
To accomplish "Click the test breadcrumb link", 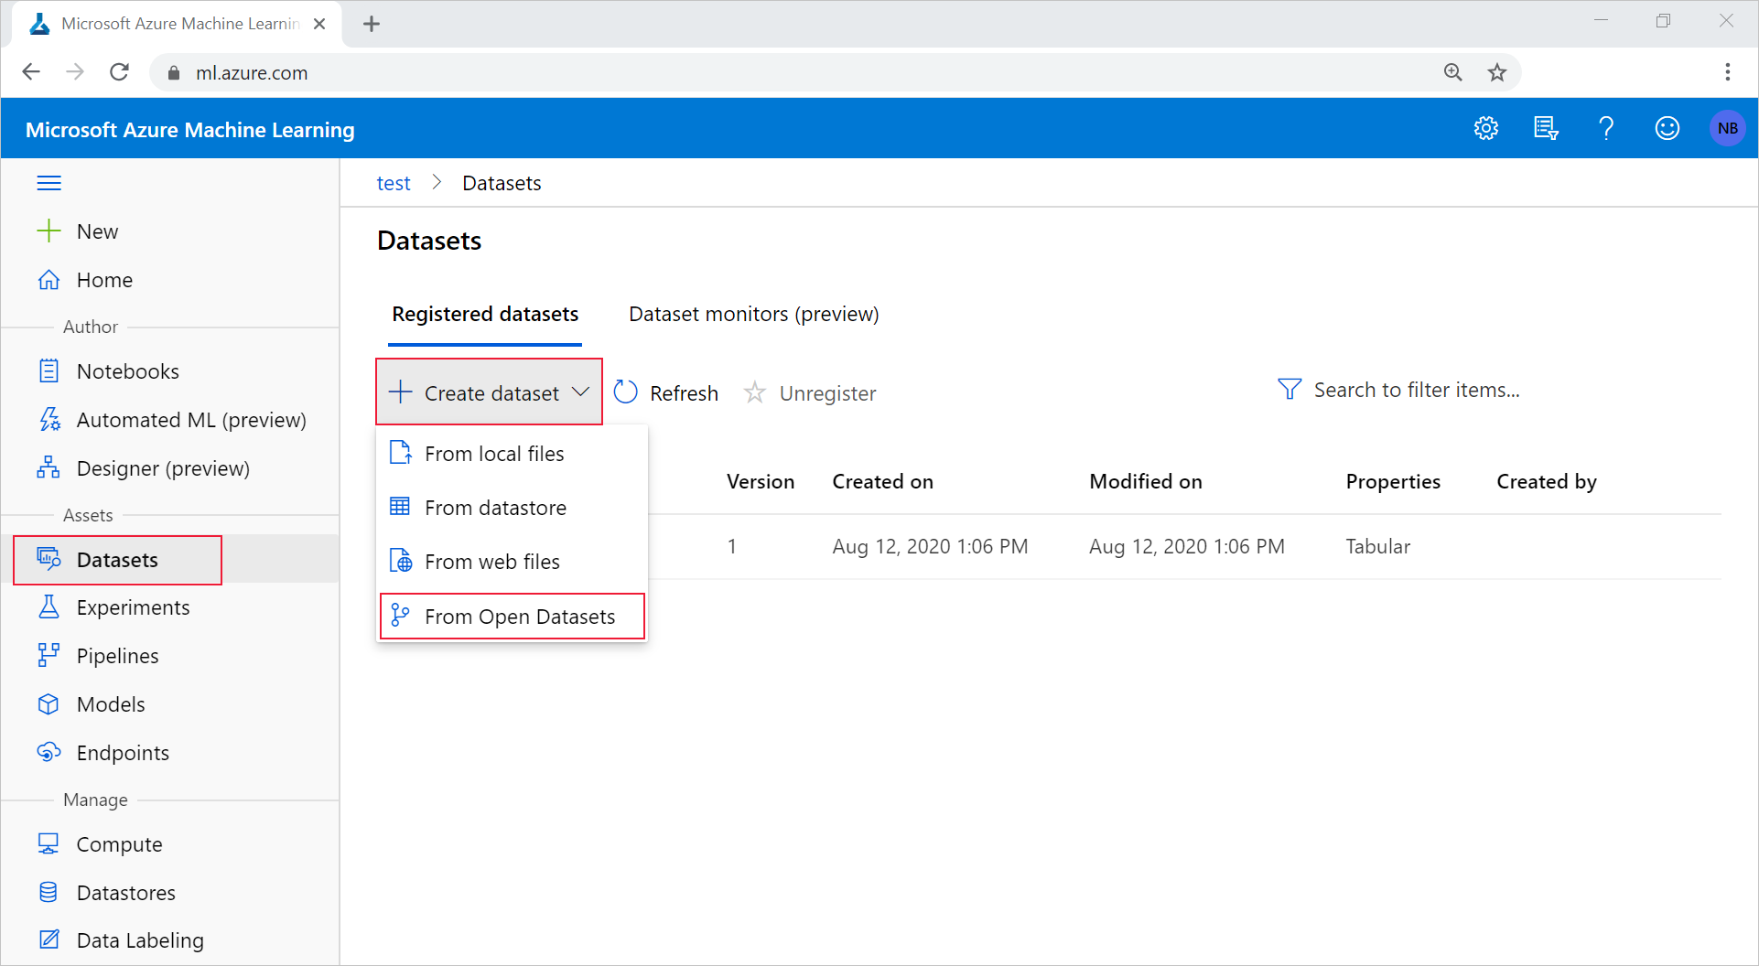I will 394,184.
